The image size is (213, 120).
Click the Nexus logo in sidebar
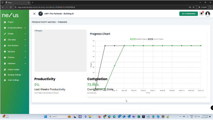pos(10,15)
